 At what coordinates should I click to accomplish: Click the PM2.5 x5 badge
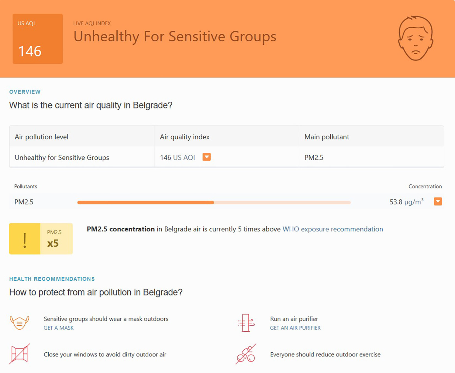pyautogui.click(x=56, y=239)
